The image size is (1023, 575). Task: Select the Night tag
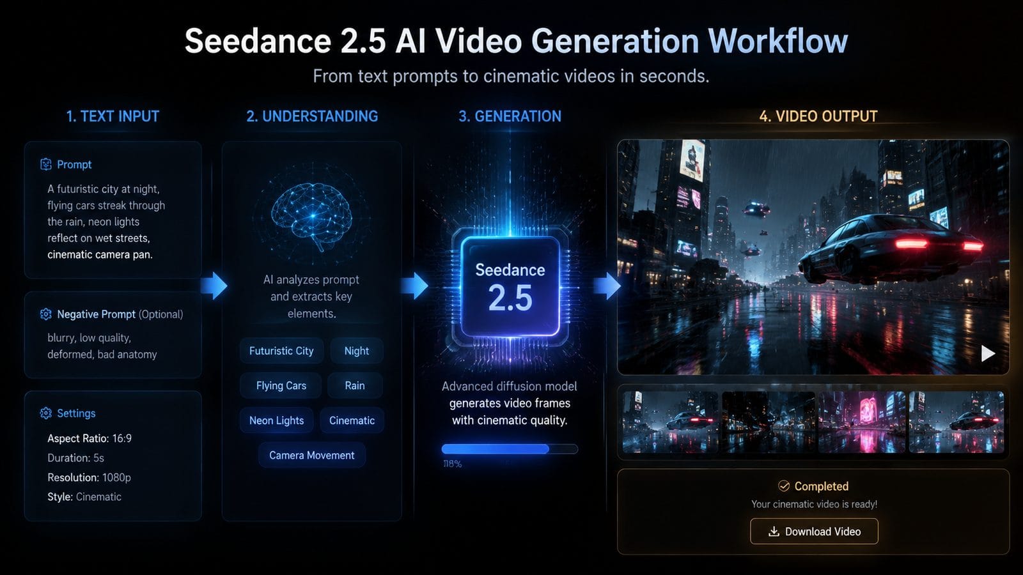click(357, 351)
